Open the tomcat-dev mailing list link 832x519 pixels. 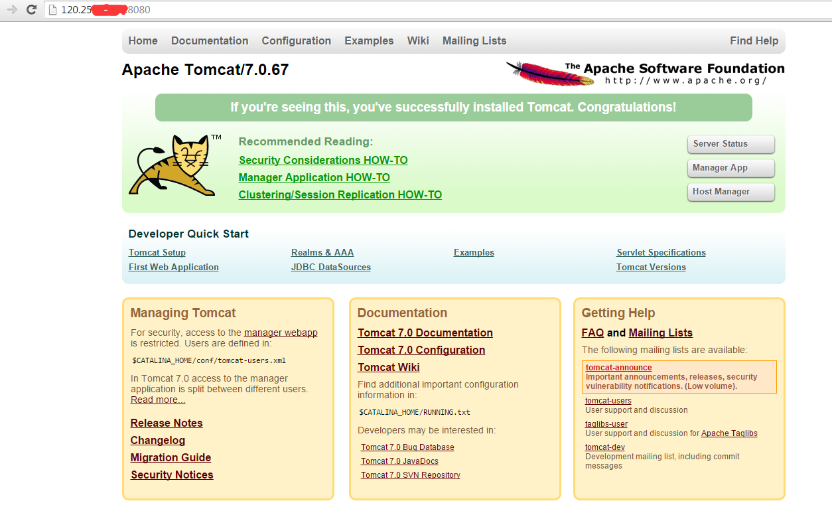pos(605,447)
